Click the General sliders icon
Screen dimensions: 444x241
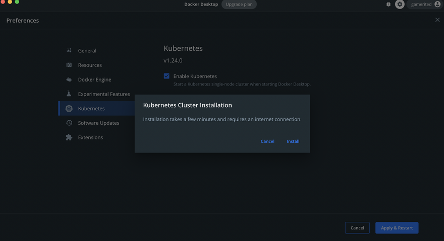(x=69, y=51)
